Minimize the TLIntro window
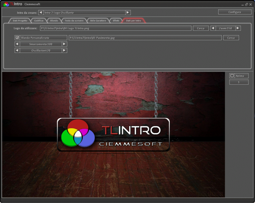Viewport: 255px width, 203px height. tap(242, 5)
